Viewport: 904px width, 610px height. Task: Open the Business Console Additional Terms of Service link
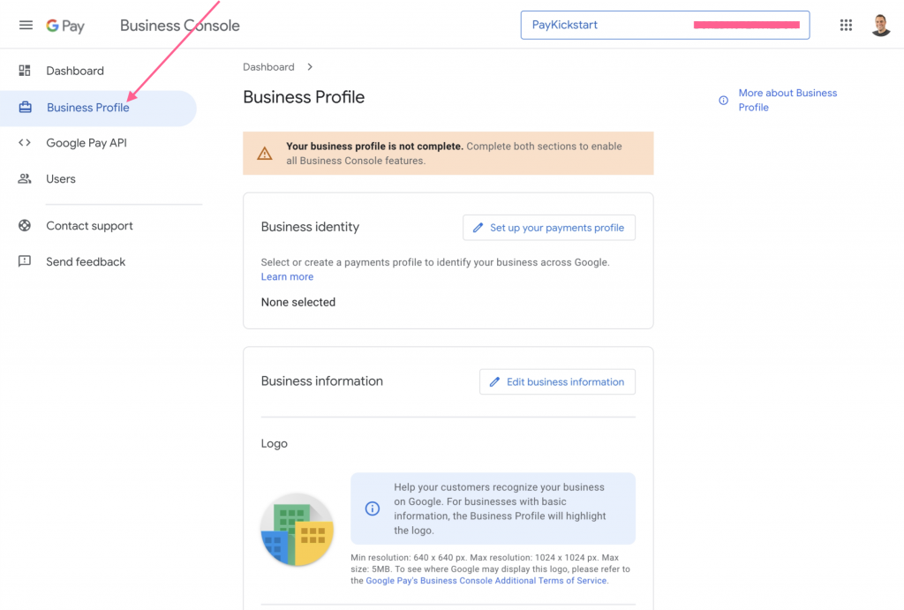pos(486,581)
